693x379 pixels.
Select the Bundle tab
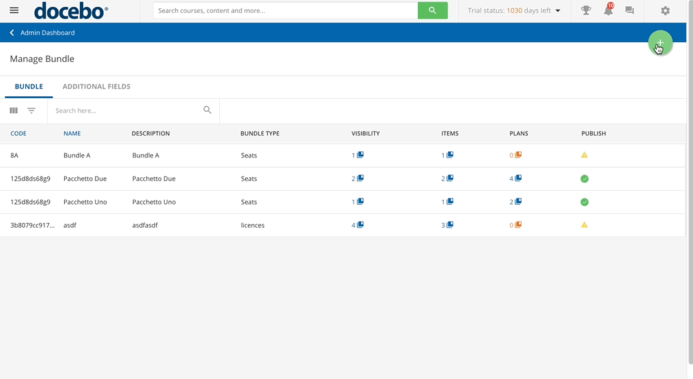[29, 87]
